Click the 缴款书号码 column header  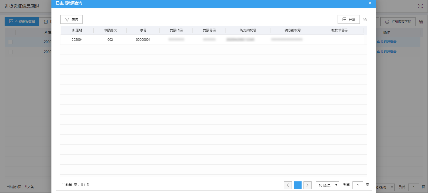point(339,30)
